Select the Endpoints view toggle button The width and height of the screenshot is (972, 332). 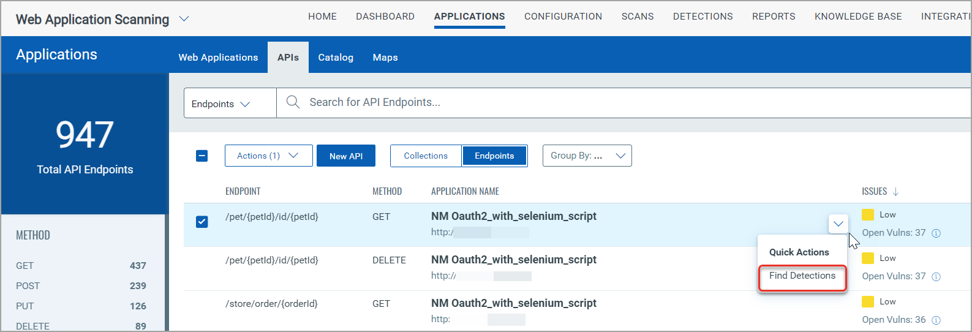point(494,156)
